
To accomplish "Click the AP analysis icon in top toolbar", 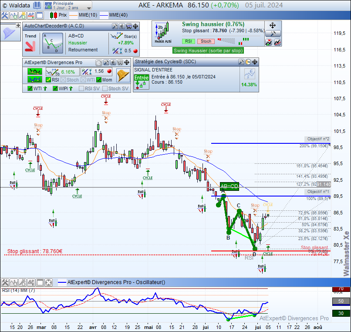I will pos(31,15).
